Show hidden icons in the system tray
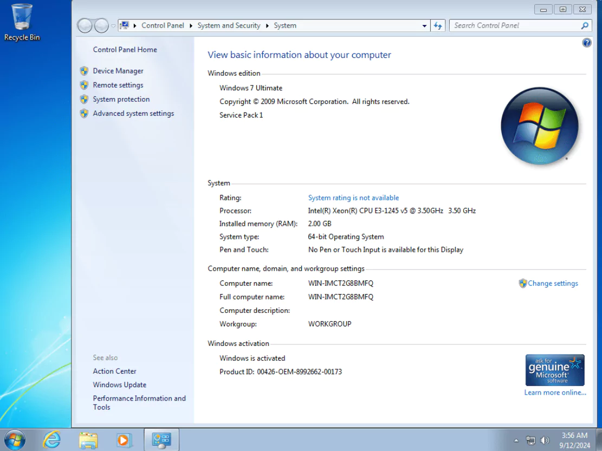The image size is (602, 451). pos(516,440)
